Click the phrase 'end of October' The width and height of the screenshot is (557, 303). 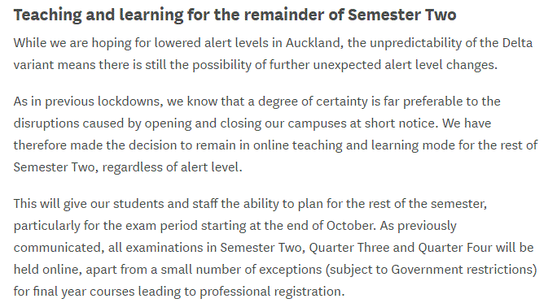(331, 226)
